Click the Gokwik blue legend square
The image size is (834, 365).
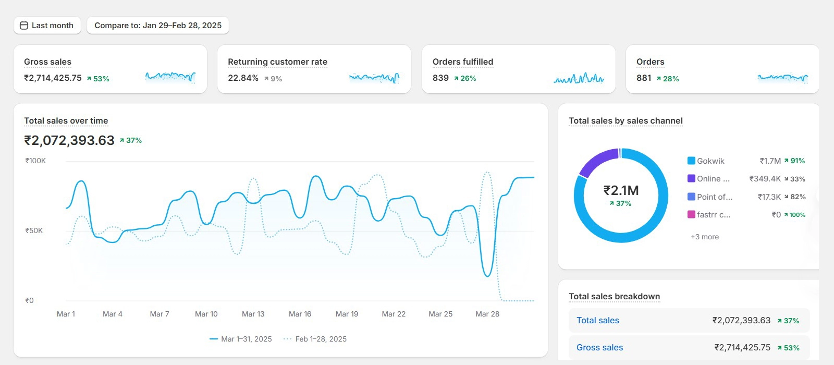coord(691,161)
